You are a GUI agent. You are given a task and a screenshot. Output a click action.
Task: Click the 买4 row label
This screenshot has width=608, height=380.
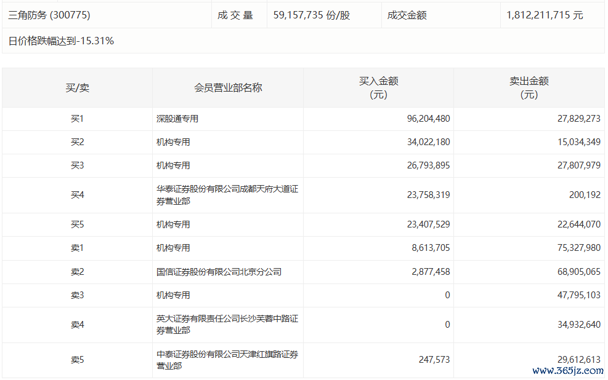[x=77, y=195]
